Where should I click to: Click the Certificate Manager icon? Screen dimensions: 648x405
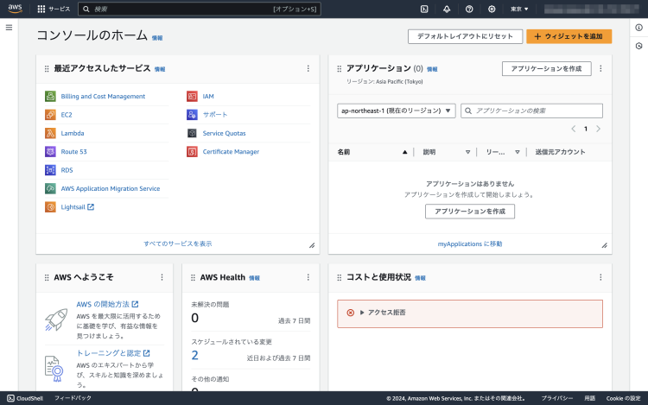click(192, 151)
